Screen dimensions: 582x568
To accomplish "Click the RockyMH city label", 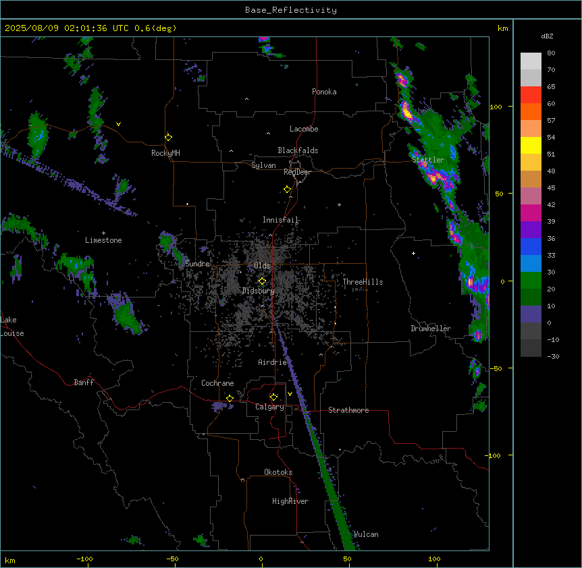I will coord(165,153).
